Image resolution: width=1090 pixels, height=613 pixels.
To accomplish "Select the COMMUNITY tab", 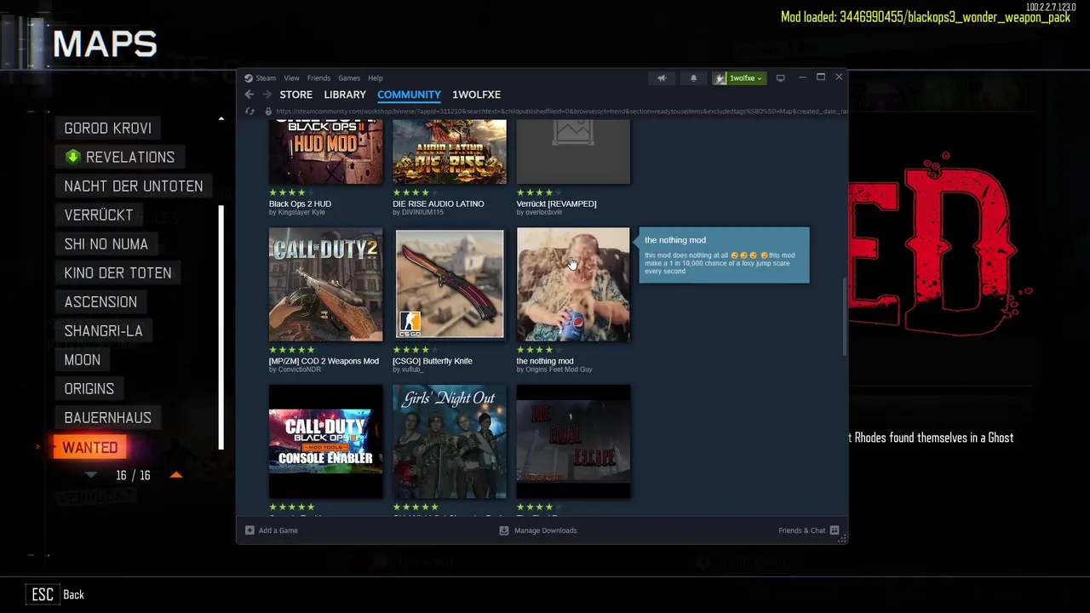I will [x=409, y=95].
